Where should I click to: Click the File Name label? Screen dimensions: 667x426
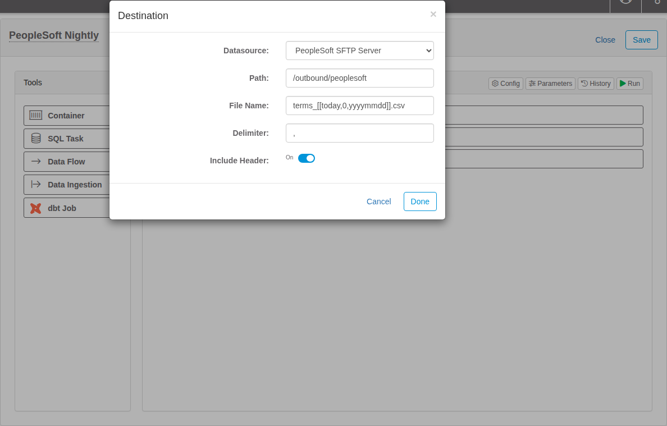click(249, 106)
